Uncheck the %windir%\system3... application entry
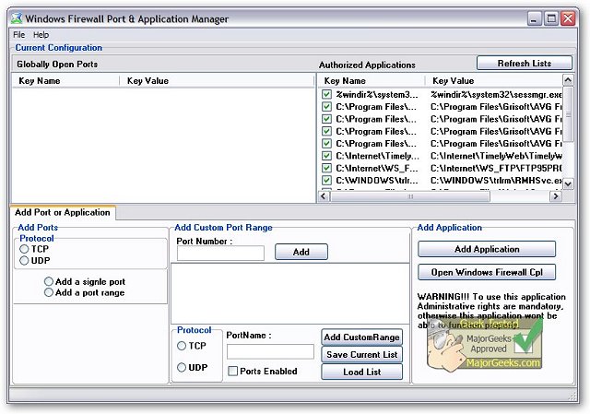 pos(326,94)
